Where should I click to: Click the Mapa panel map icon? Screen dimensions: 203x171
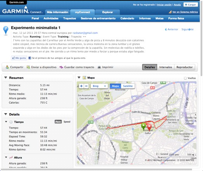(x=84, y=78)
